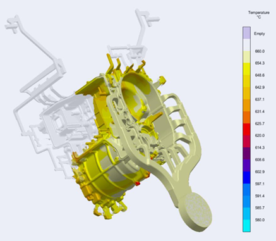Select the 660.0 white legend band
The height and width of the screenshot is (241, 276).
246,45
